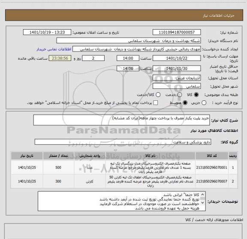Select the کالا radio button
Image resolution: width=247 pixels, height=239 pixels.
coord(196,95)
